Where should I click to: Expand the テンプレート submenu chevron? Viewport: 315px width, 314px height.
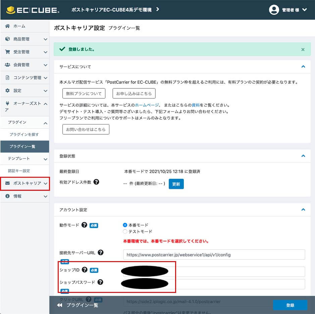click(46, 159)
